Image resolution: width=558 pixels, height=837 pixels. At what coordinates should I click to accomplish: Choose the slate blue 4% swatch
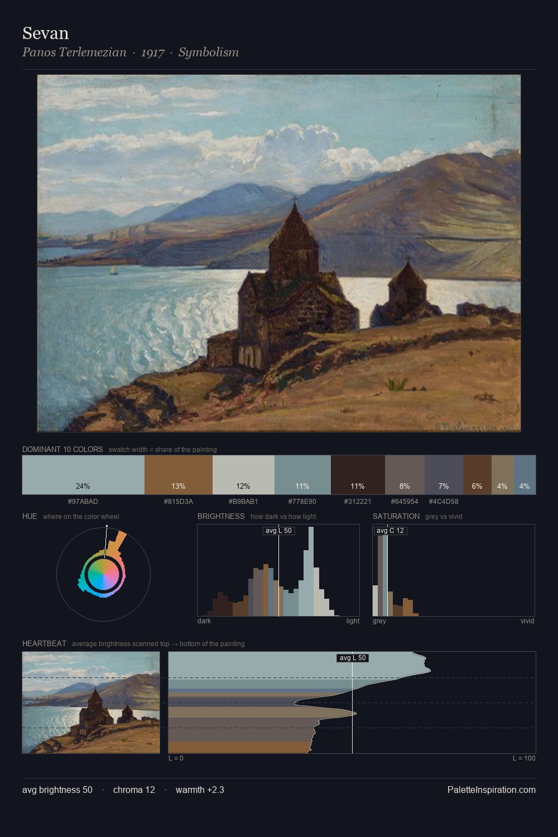click(525, 475)
